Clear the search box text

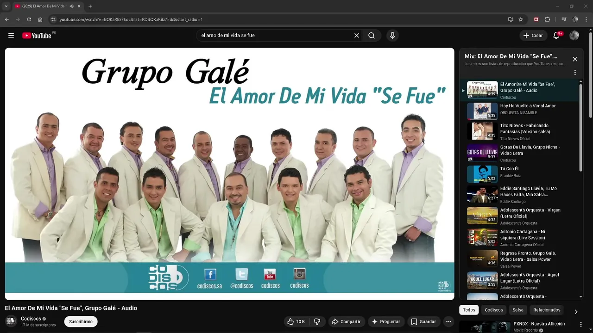pos(357,36)
